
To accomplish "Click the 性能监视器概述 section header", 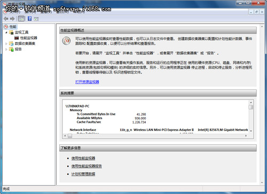I will coord(158,30).
